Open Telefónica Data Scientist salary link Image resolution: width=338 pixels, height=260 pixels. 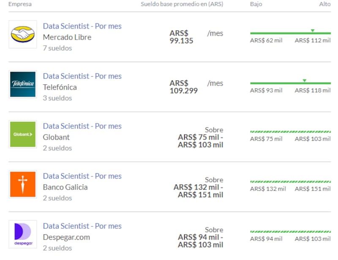point(82,76)
